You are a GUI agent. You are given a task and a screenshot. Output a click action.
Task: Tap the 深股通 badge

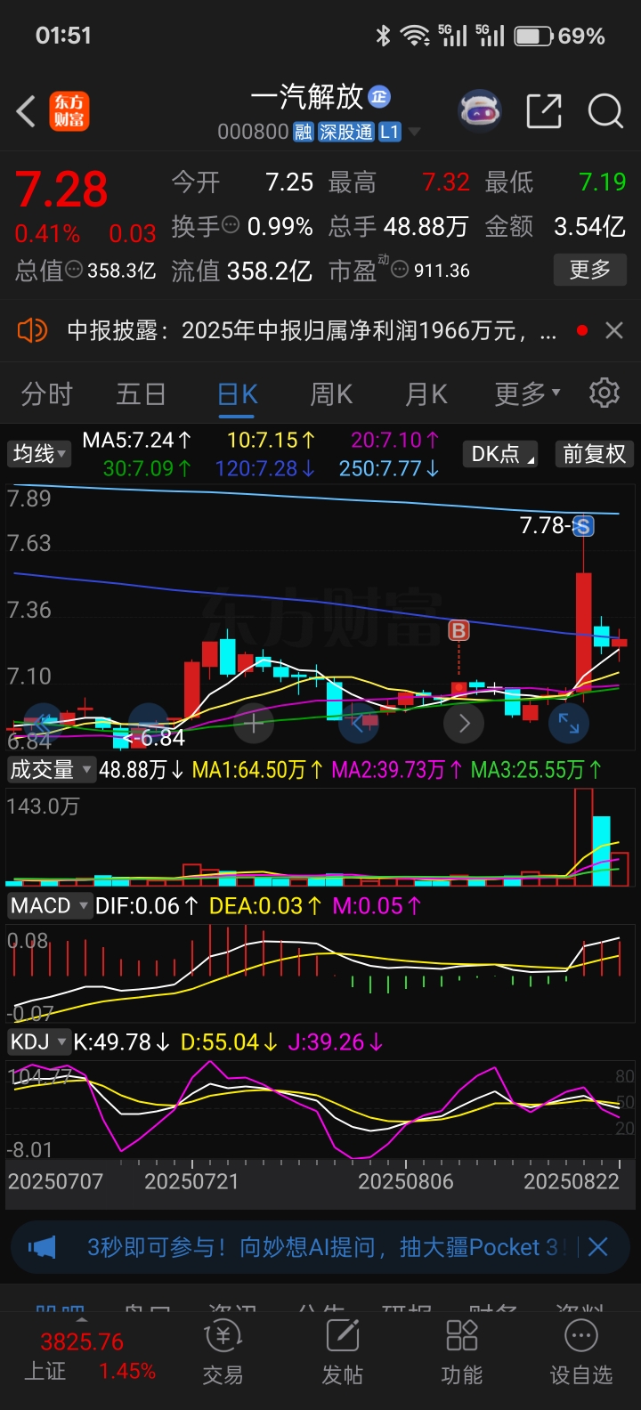[346, 133]
